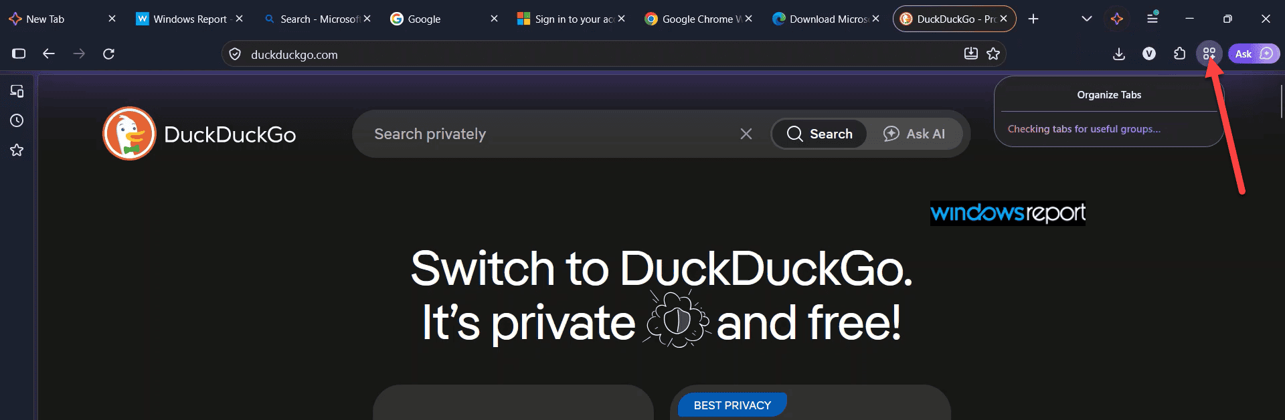Go back to previous page
1285x420 pixels.
pyautogui.click(x=49, y=54)
